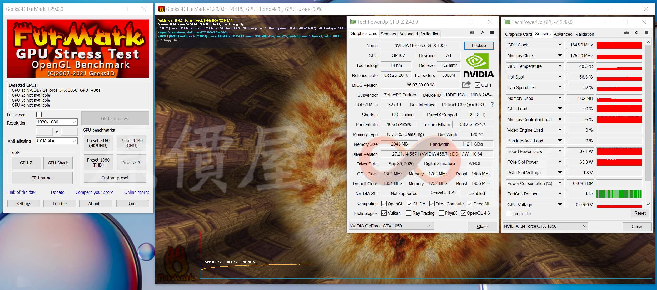Screen dimensions: 657x290
Task: Expand the Fan Speed (%) sensor dropdown
Action: pos(560,87)
